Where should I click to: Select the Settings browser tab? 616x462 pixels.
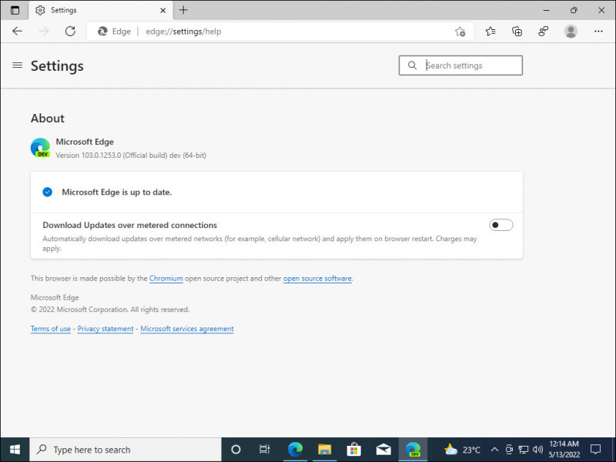click(100, 10)
